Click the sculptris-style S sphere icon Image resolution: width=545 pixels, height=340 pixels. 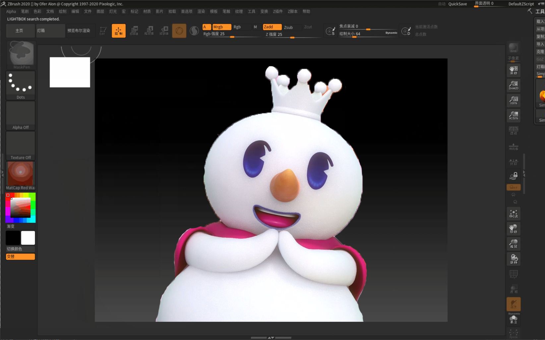tap(194, 31)
